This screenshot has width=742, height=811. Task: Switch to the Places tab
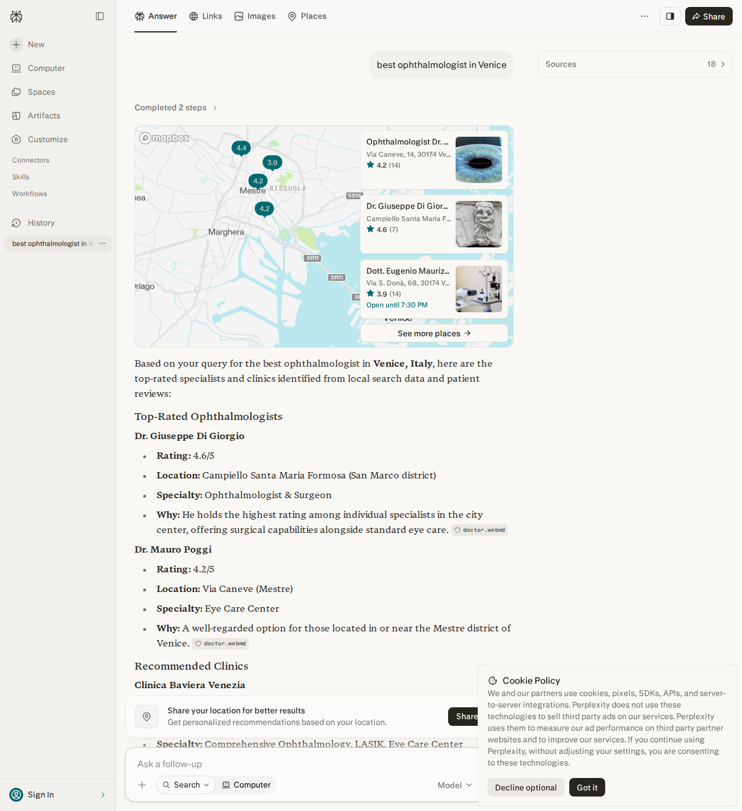coord(307,16)
